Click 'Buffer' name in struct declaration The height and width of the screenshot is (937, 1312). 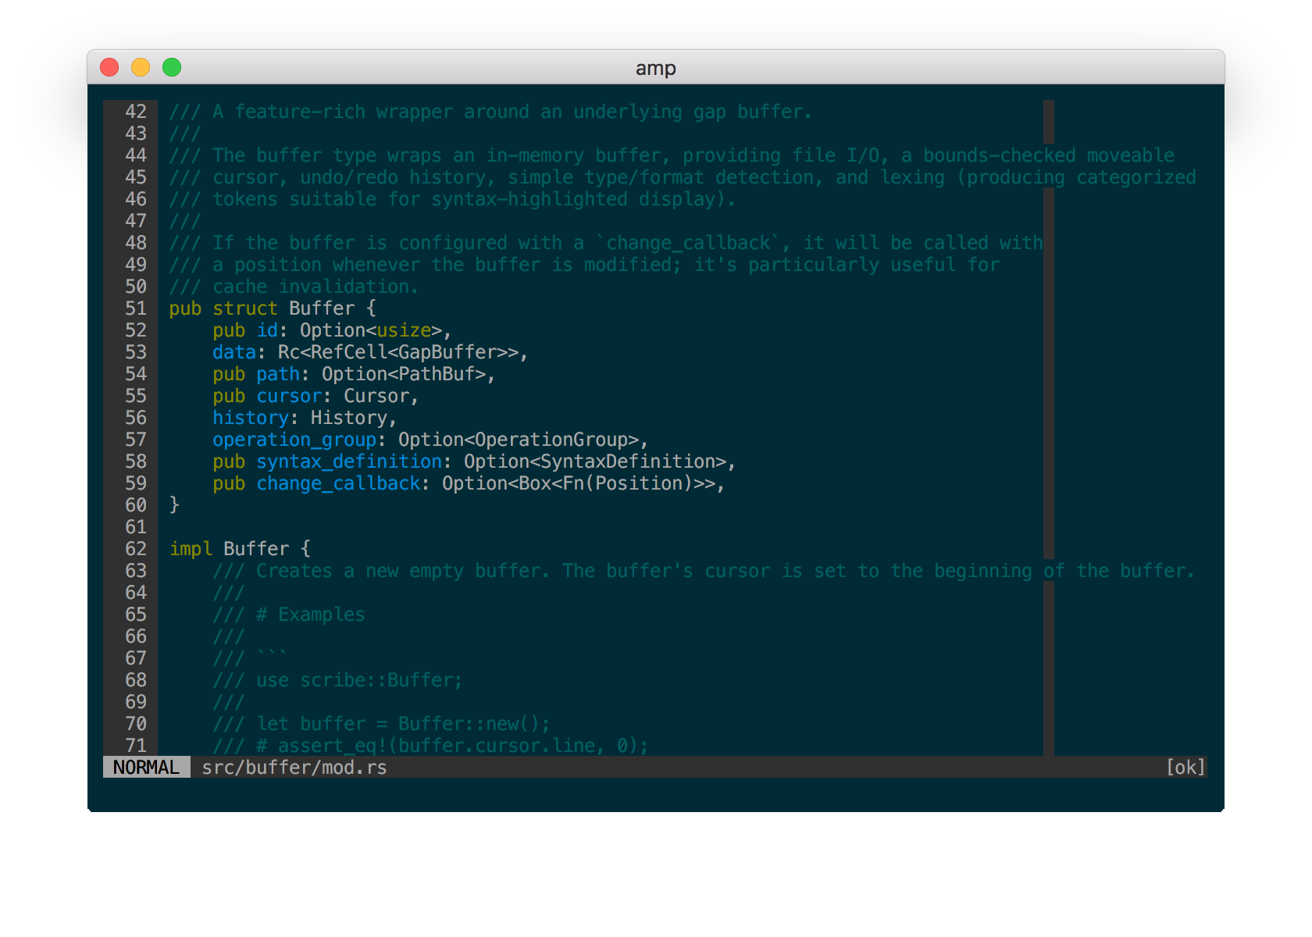point(322,308)
